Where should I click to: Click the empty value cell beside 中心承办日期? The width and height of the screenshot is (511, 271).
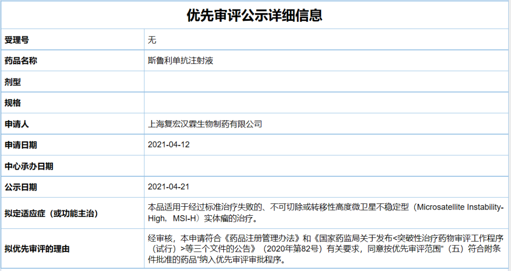point(326,166)
